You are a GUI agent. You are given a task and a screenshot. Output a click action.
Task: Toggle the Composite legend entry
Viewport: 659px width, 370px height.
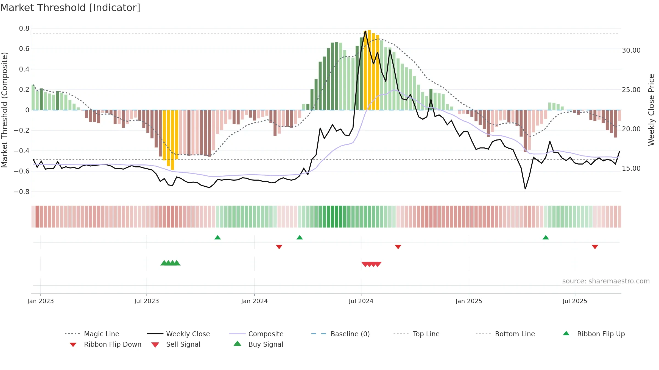[256, 334]
